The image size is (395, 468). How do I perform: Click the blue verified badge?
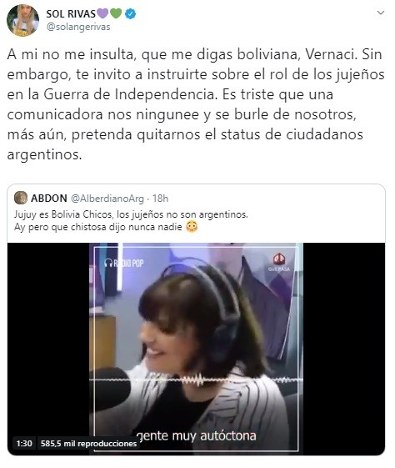tap(130, 13)
